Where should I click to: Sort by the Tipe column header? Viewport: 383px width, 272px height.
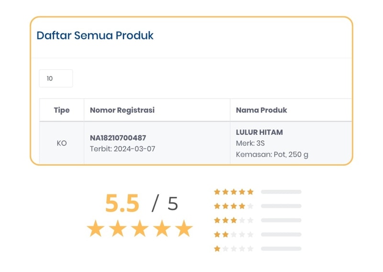tap(62, 110)
